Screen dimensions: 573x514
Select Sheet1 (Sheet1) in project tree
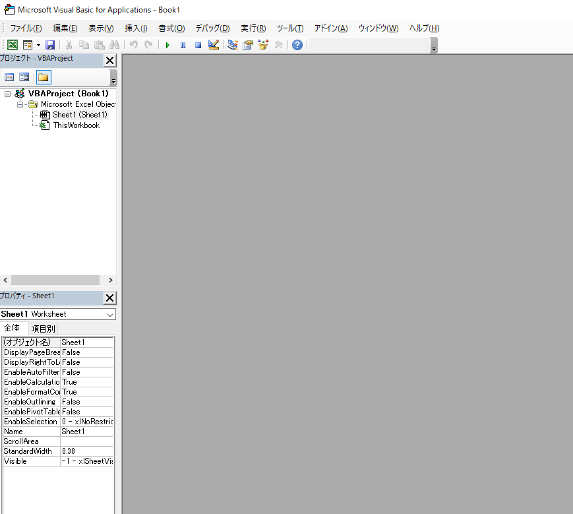coord(80,115)
